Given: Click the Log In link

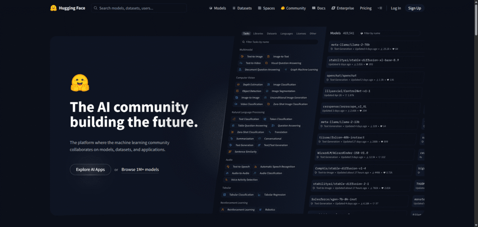Looking at the screenshot, I should point(396,8).
